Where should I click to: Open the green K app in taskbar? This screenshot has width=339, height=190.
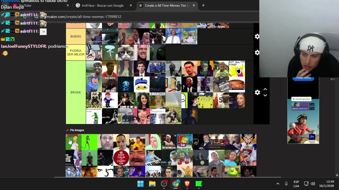coord(199,184)
